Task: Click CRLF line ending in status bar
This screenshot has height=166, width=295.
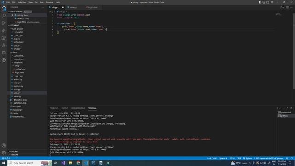Action: (x=239, y=158)
